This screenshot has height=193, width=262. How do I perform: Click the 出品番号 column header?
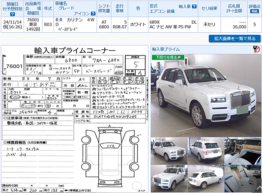tap(33, 9)
